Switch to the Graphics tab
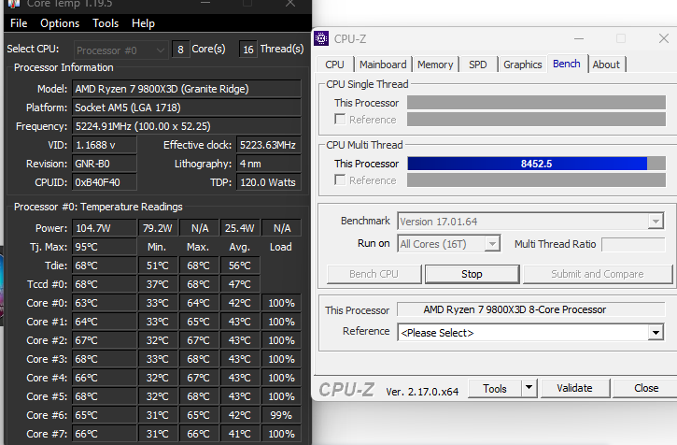This screenshot has width=677, height=445. (522, 65)
